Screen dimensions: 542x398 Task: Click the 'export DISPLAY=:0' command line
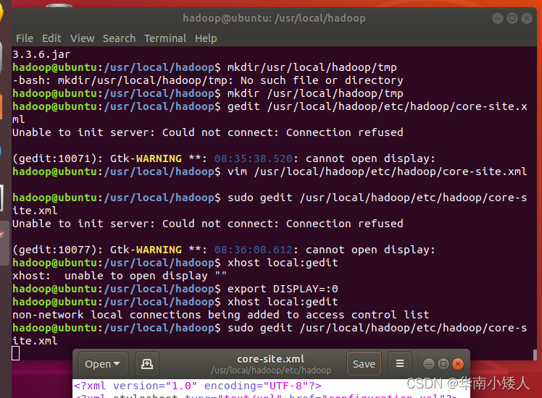pyautogui.click(x=175, y=289)
